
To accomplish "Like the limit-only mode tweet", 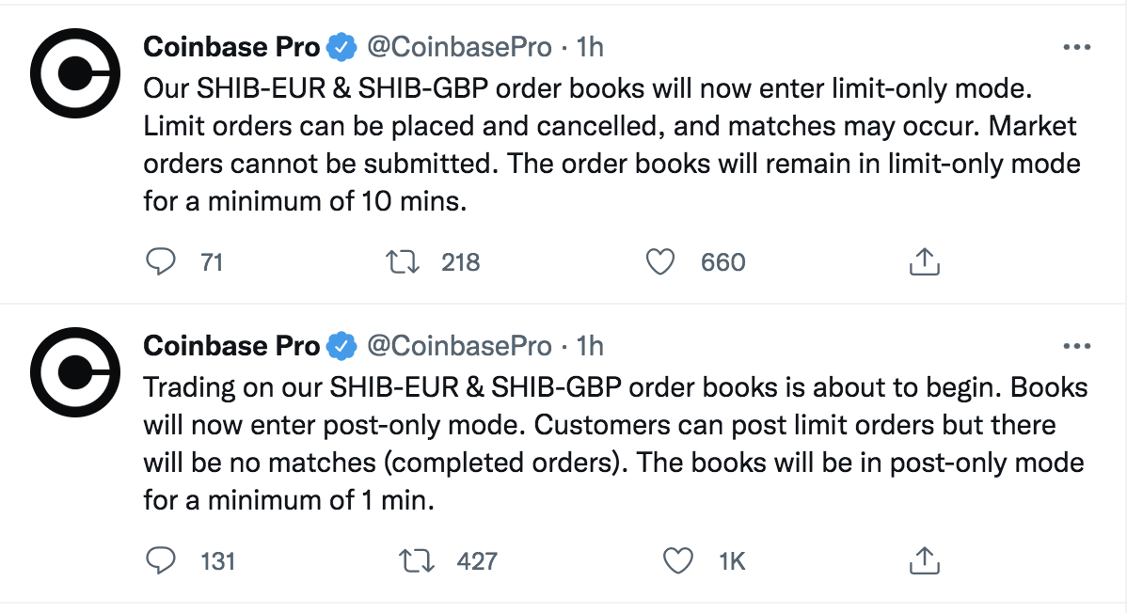I will coord(661,262).
